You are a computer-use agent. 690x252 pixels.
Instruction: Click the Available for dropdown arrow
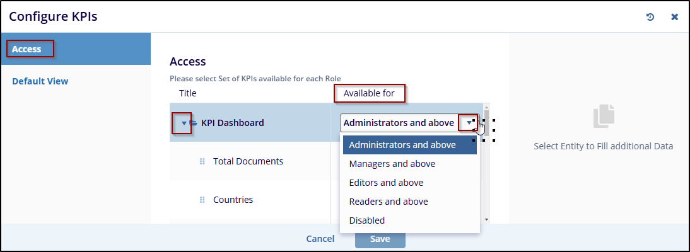(468, 123)
